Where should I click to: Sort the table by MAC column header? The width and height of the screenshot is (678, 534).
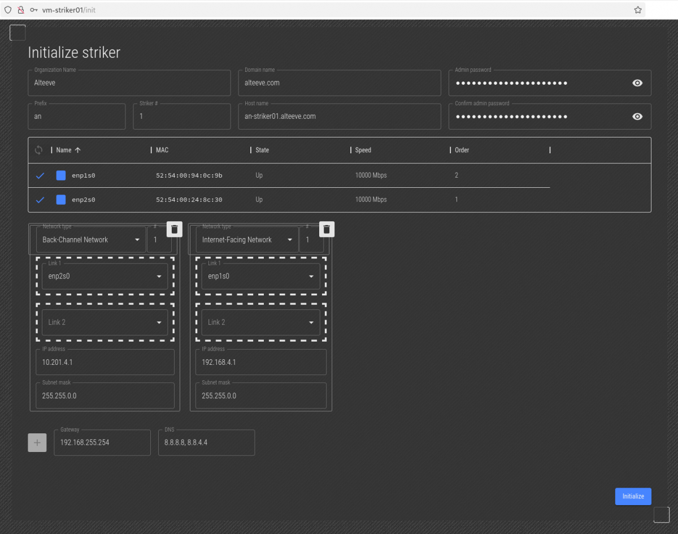click(163, 150)
